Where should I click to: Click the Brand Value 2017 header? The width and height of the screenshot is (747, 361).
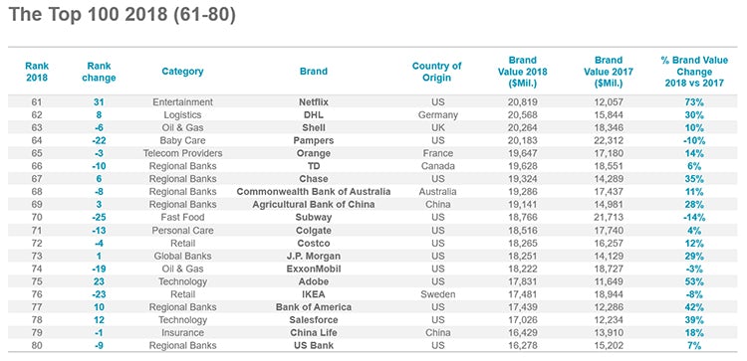(x=609, y=72)
